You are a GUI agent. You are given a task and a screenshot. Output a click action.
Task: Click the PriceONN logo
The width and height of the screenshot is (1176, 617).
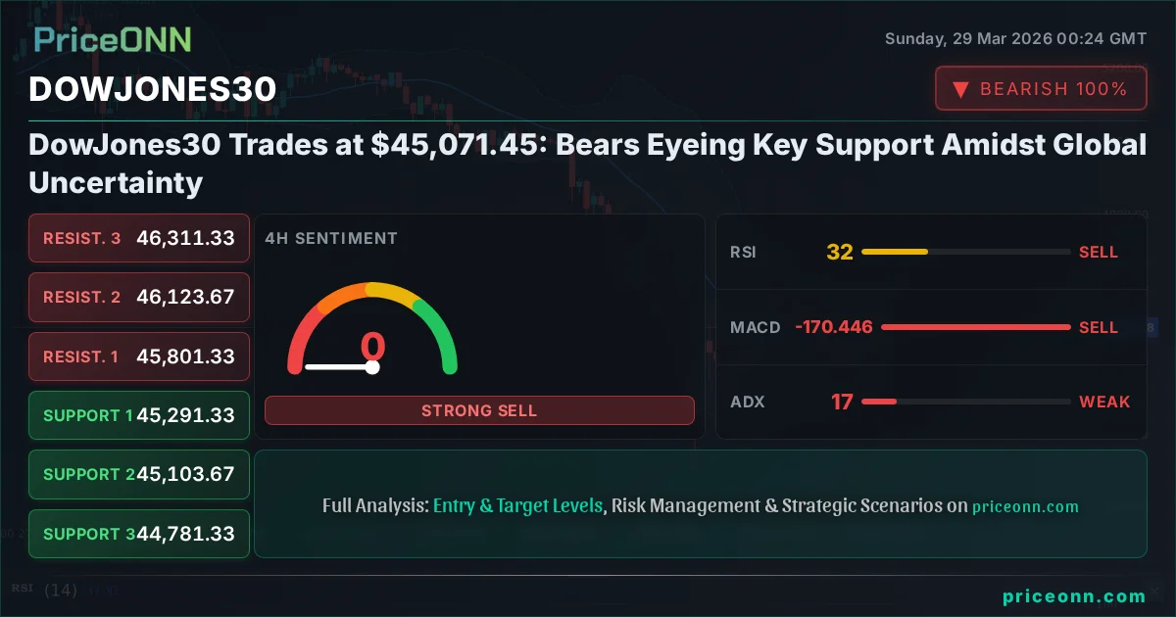[x=111, y=39]
